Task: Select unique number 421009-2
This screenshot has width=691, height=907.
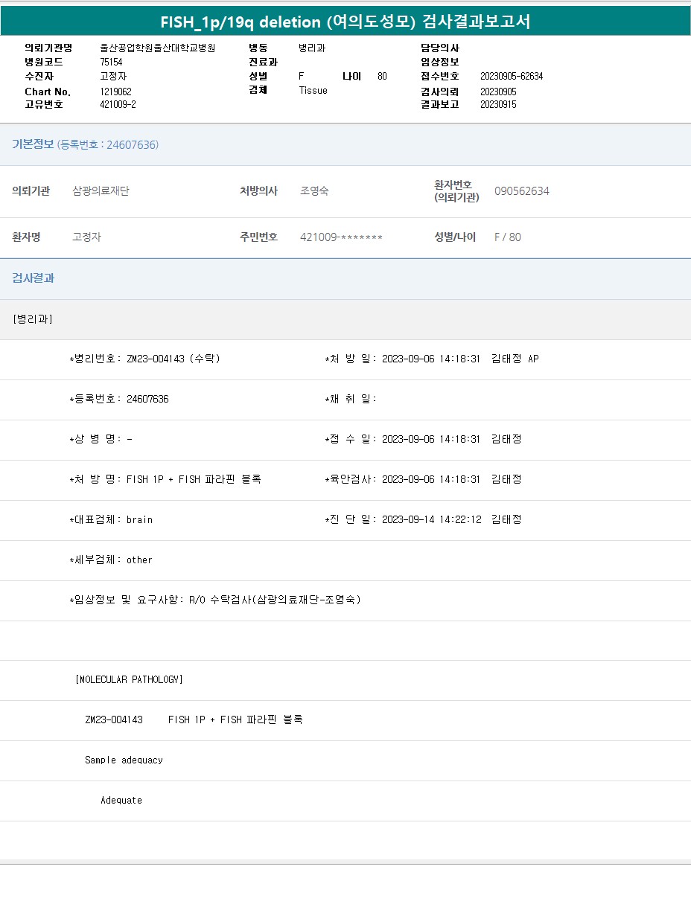Action: coord(118,104)
